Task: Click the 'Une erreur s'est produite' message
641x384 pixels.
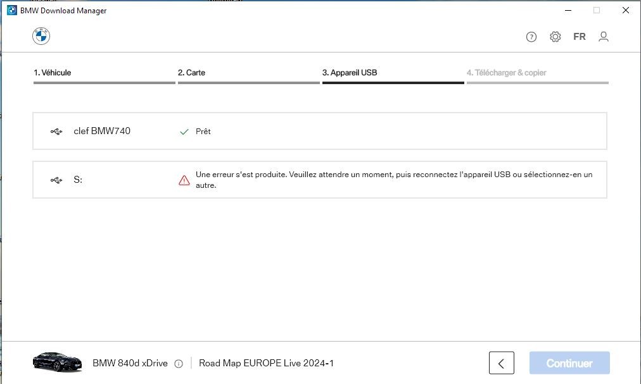Action: click(x=394, y=180)
